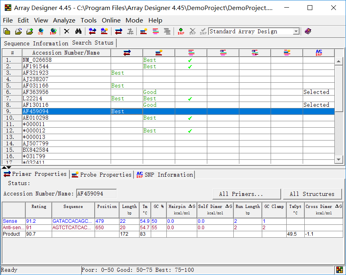
Task: Click the greyed SNP checkmark icon
Action: (203, 31)
